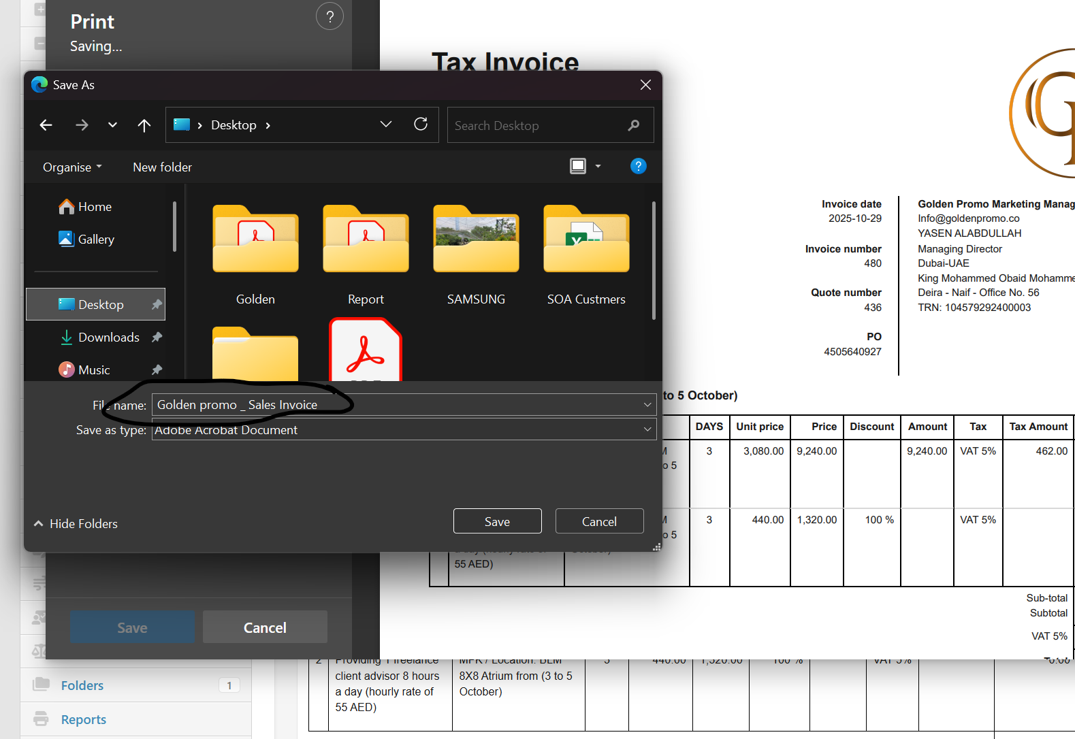Refresh the Desktop folder view
The height and width of the screenshot is (739, 1075).
coord(421,125)
